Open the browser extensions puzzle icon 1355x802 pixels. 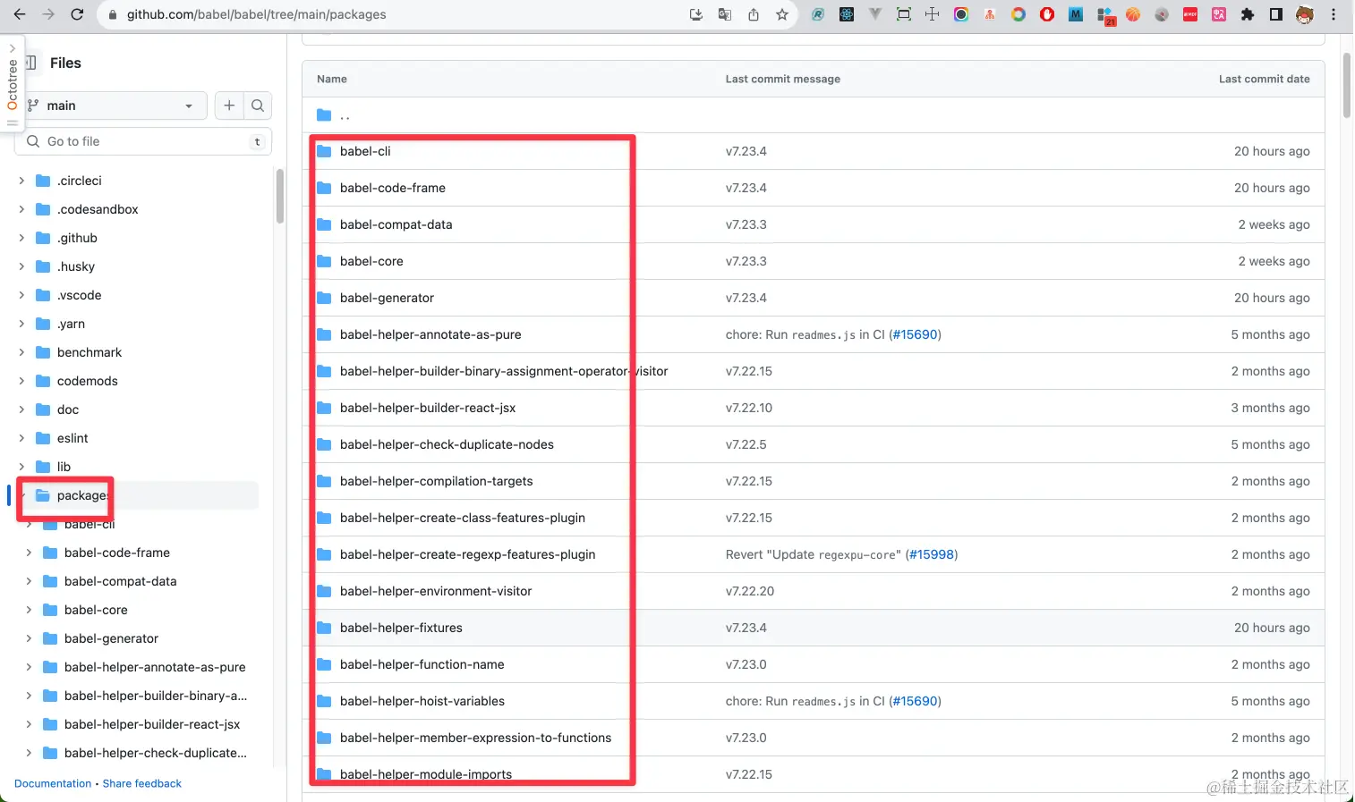pyautogui.click(x=1248, y=14)
